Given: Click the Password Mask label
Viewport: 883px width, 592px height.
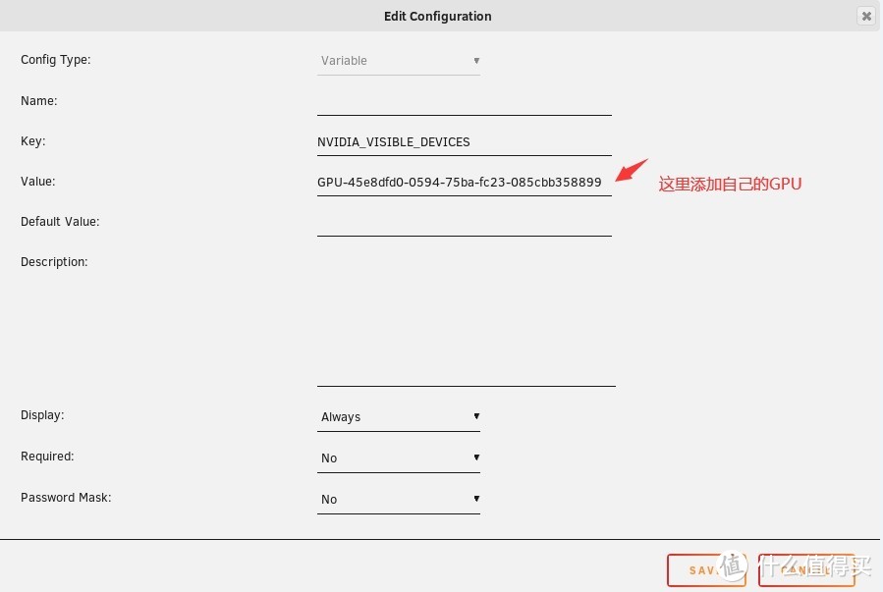Looking at the screenshot, I should coord(66,498).
